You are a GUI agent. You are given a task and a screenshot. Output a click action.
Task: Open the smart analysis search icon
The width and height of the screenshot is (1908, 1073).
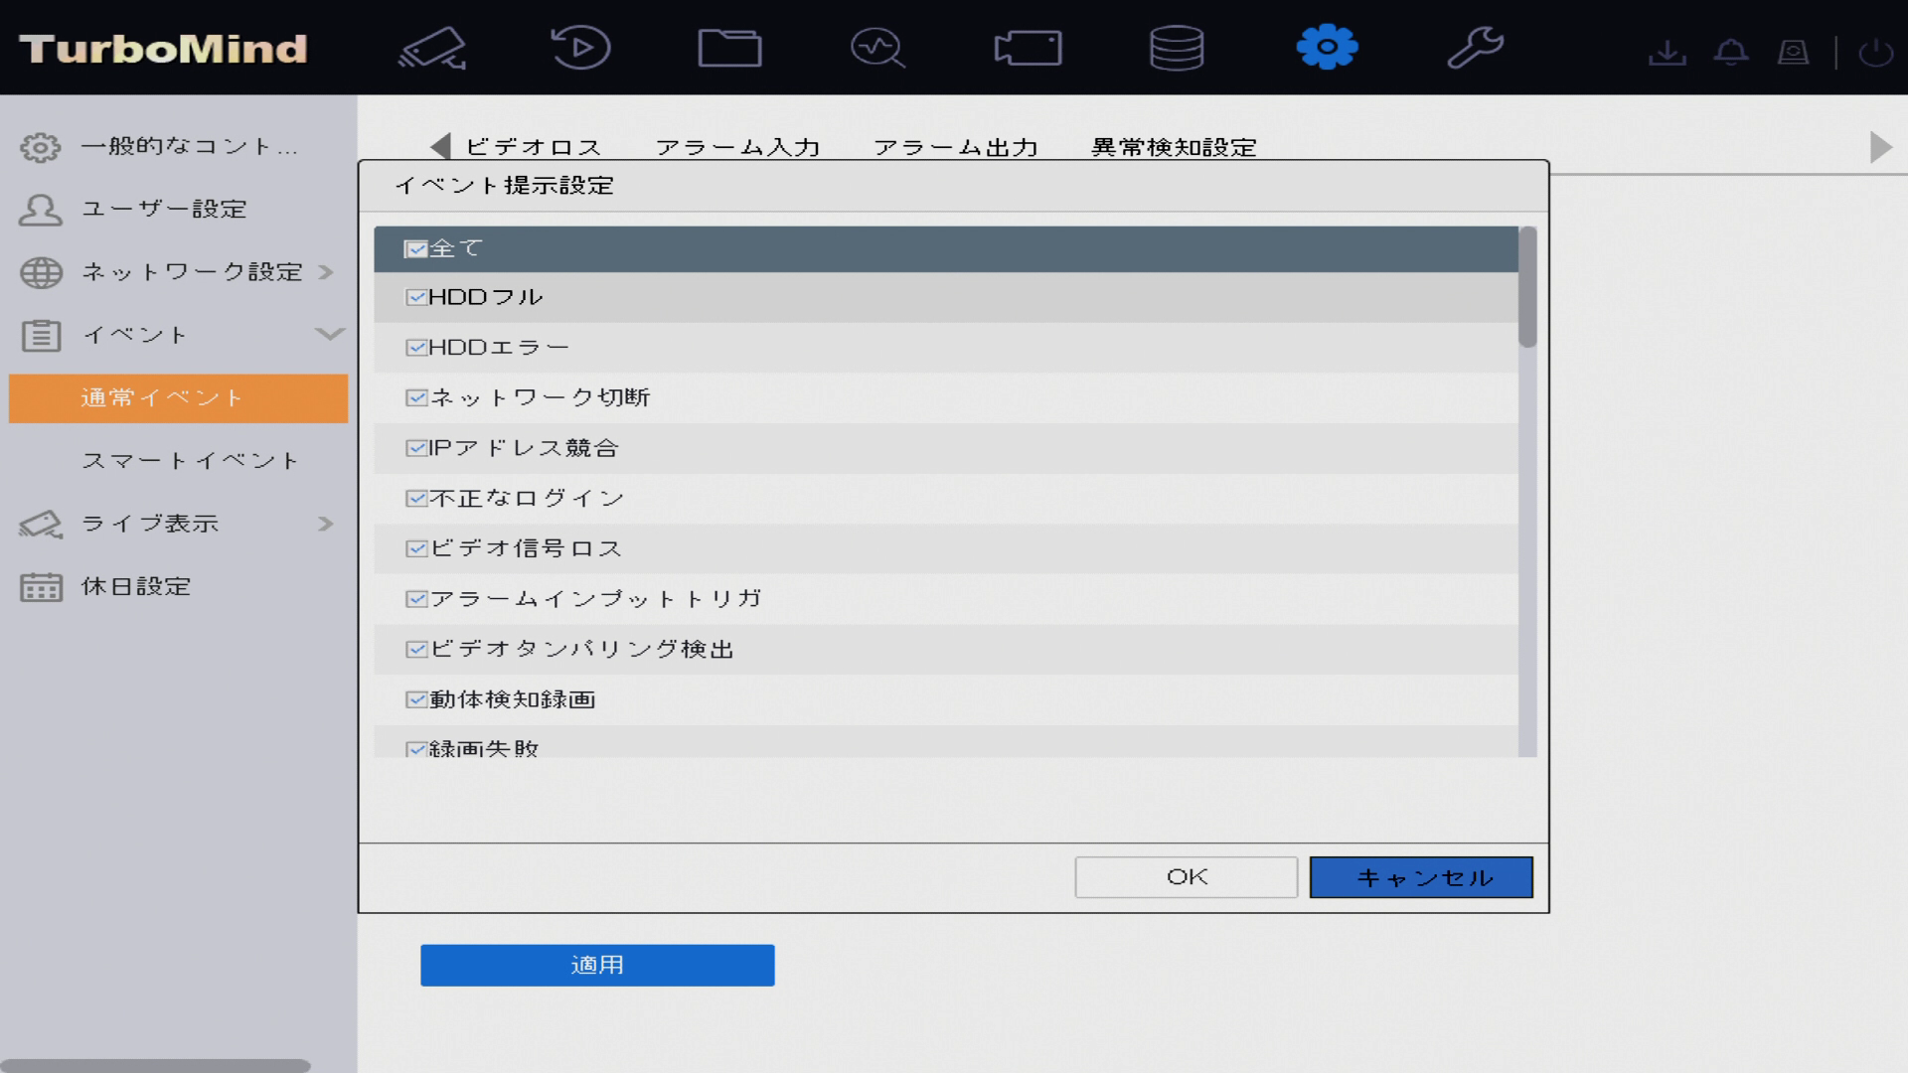pyautogui.click(x=877, y=48)
